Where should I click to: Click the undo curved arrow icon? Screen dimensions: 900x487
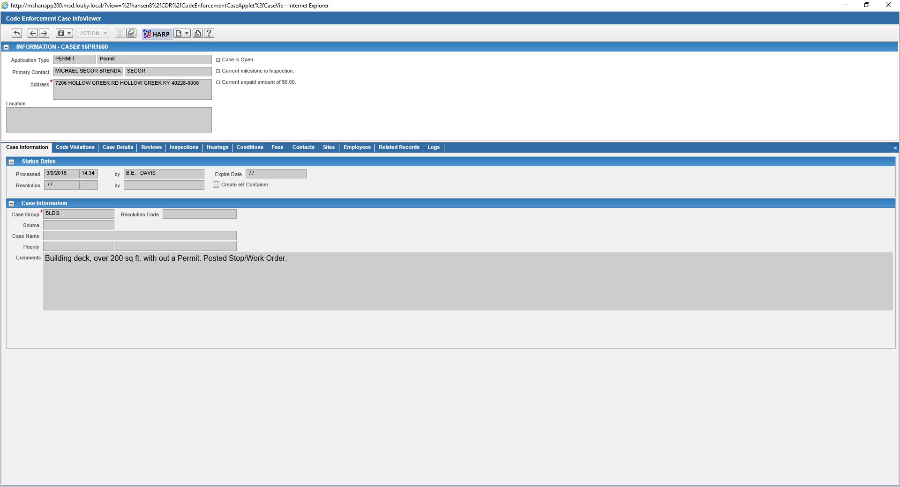pos(17,33)
